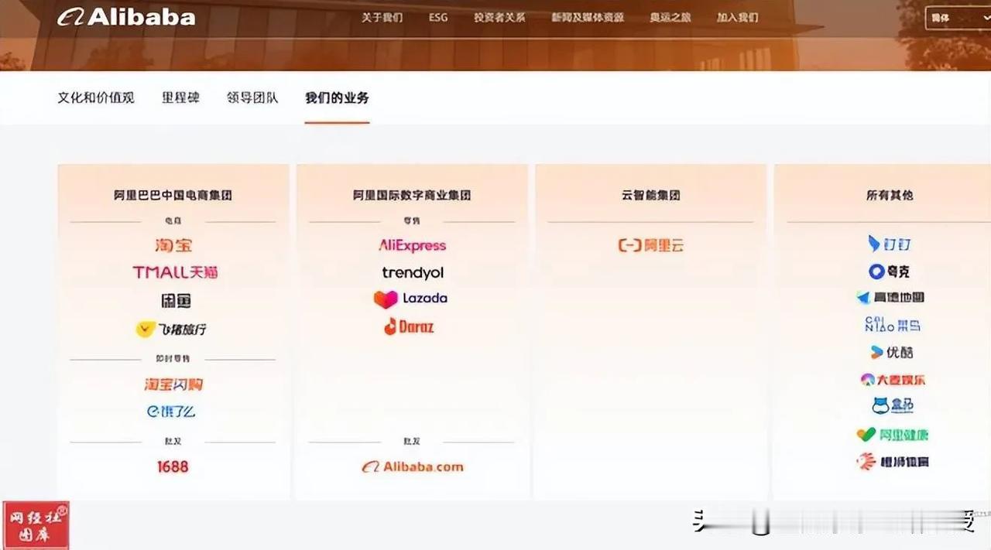Viewport: 991px width, 550px height.
Task: Click the Alibaba logo in header
Action: click(126, 16)
